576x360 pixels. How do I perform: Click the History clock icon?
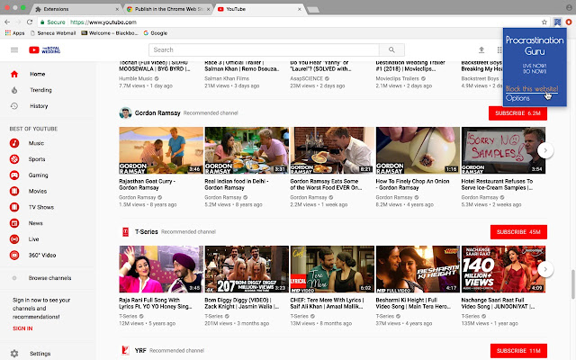(x=14, y=106)
